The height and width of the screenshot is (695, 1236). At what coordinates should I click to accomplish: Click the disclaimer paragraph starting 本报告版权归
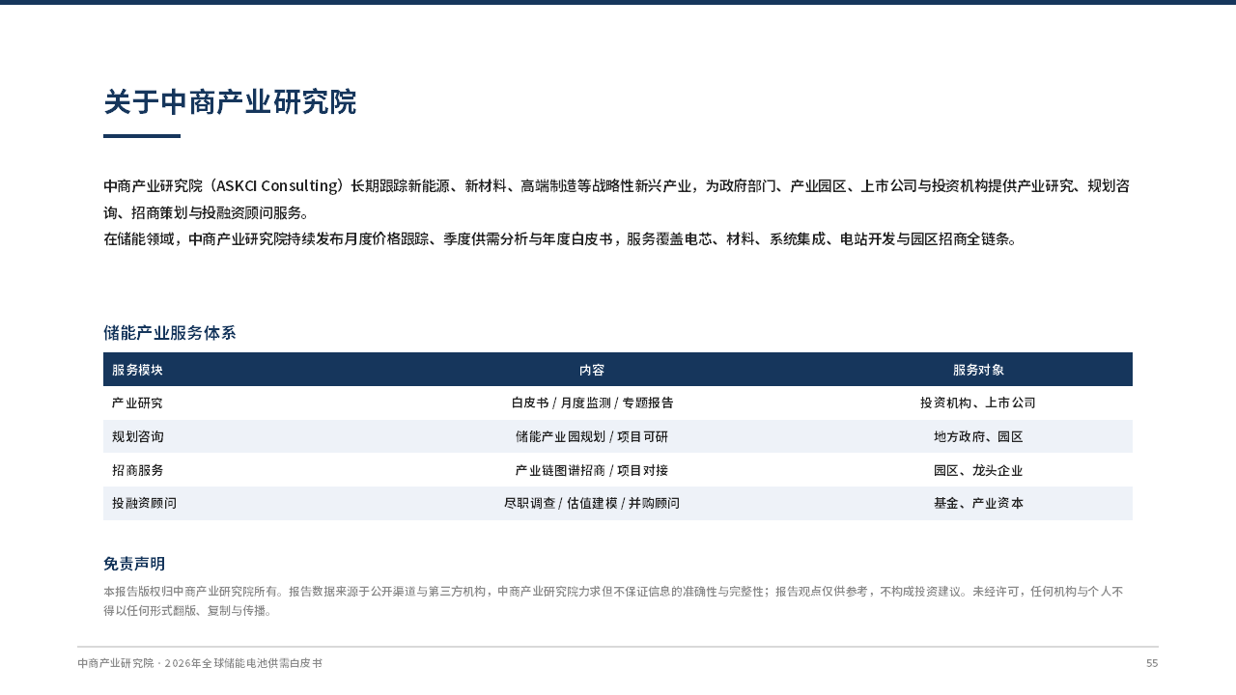click(613, 600)
